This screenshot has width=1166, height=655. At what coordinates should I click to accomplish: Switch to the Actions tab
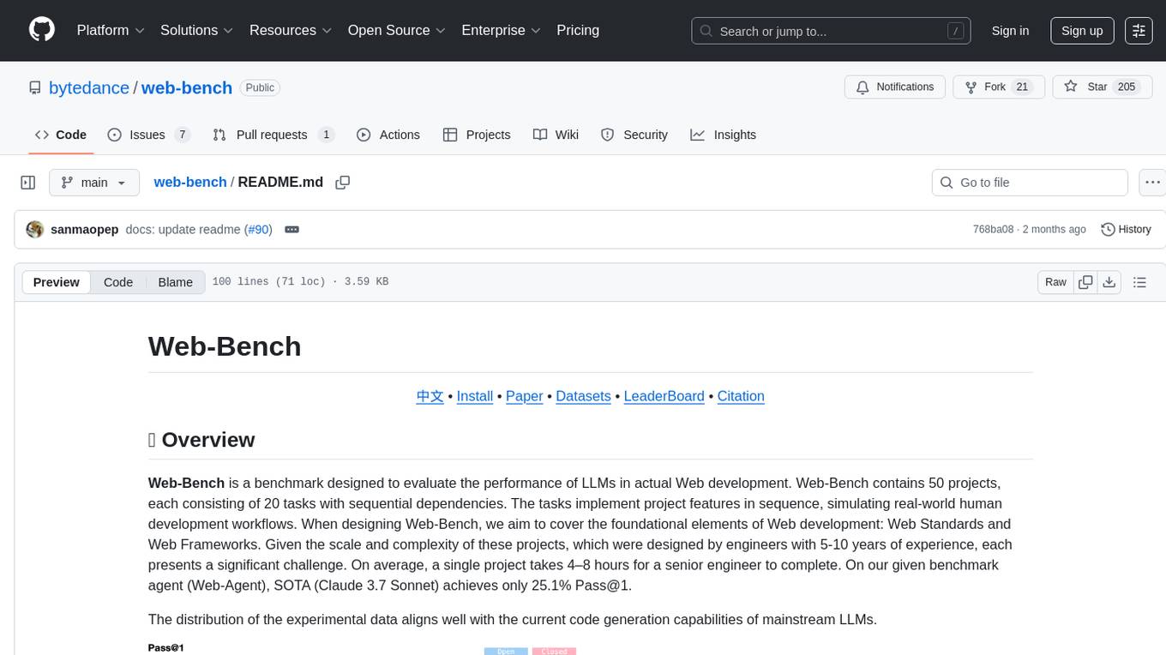(x=388, y=135)
